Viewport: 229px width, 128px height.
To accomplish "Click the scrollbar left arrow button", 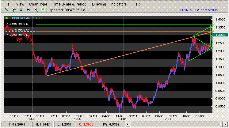I will 128,124.
